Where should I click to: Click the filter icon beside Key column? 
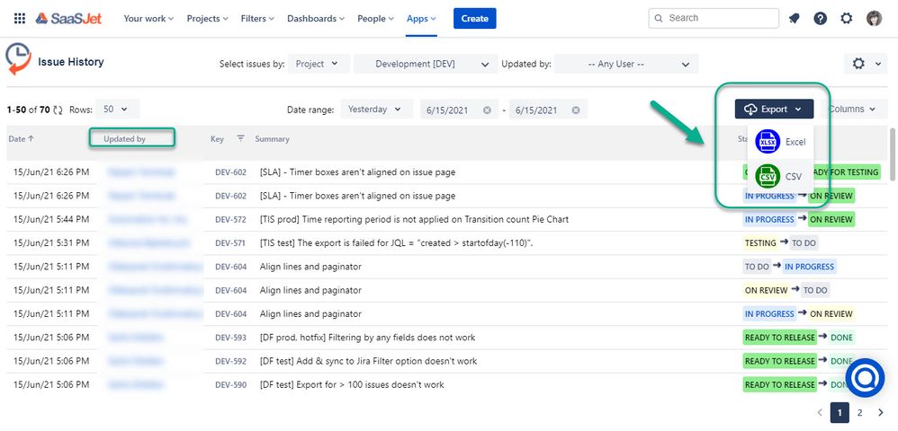click(x=240, y=137)
